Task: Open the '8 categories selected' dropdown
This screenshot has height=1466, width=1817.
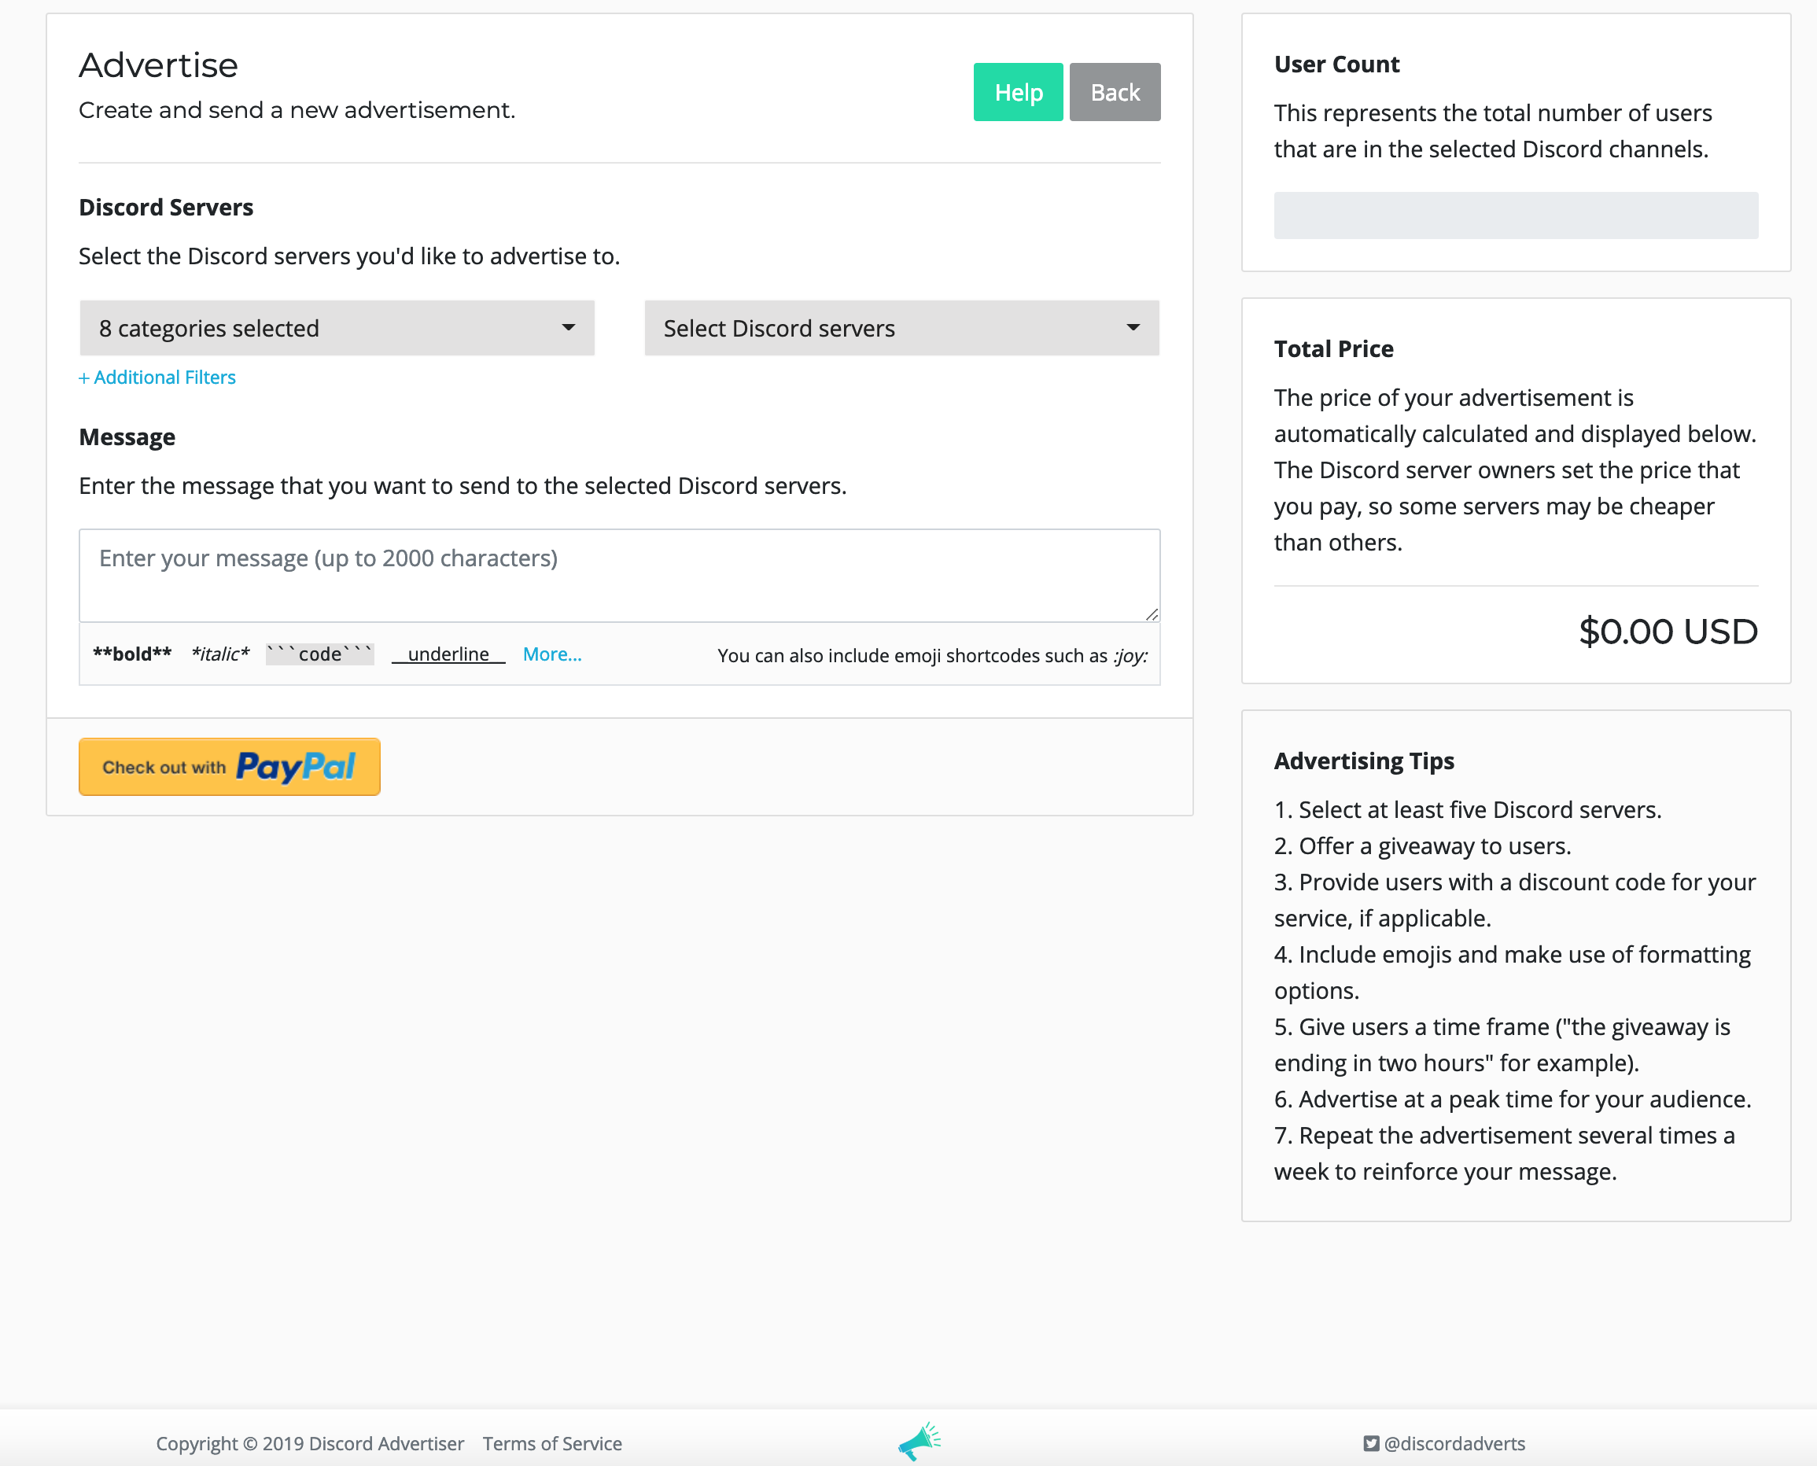Action: [x=337, y=328]
